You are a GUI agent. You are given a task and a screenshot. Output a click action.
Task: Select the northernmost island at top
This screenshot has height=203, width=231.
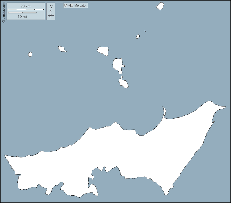tap(160, 6)
